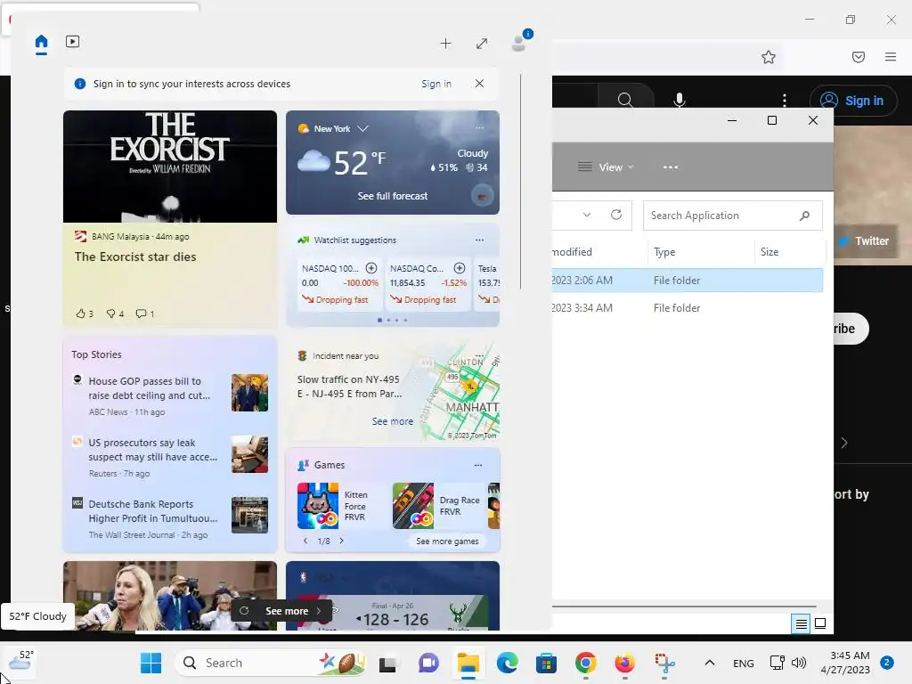Viewport: 912px width, 684px height.
Task: Click YouTube search magnifier icon
Action: click(x=625, y=100)
